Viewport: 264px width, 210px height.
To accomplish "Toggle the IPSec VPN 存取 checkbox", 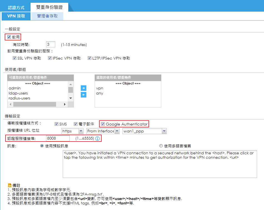I will [50, 58].
